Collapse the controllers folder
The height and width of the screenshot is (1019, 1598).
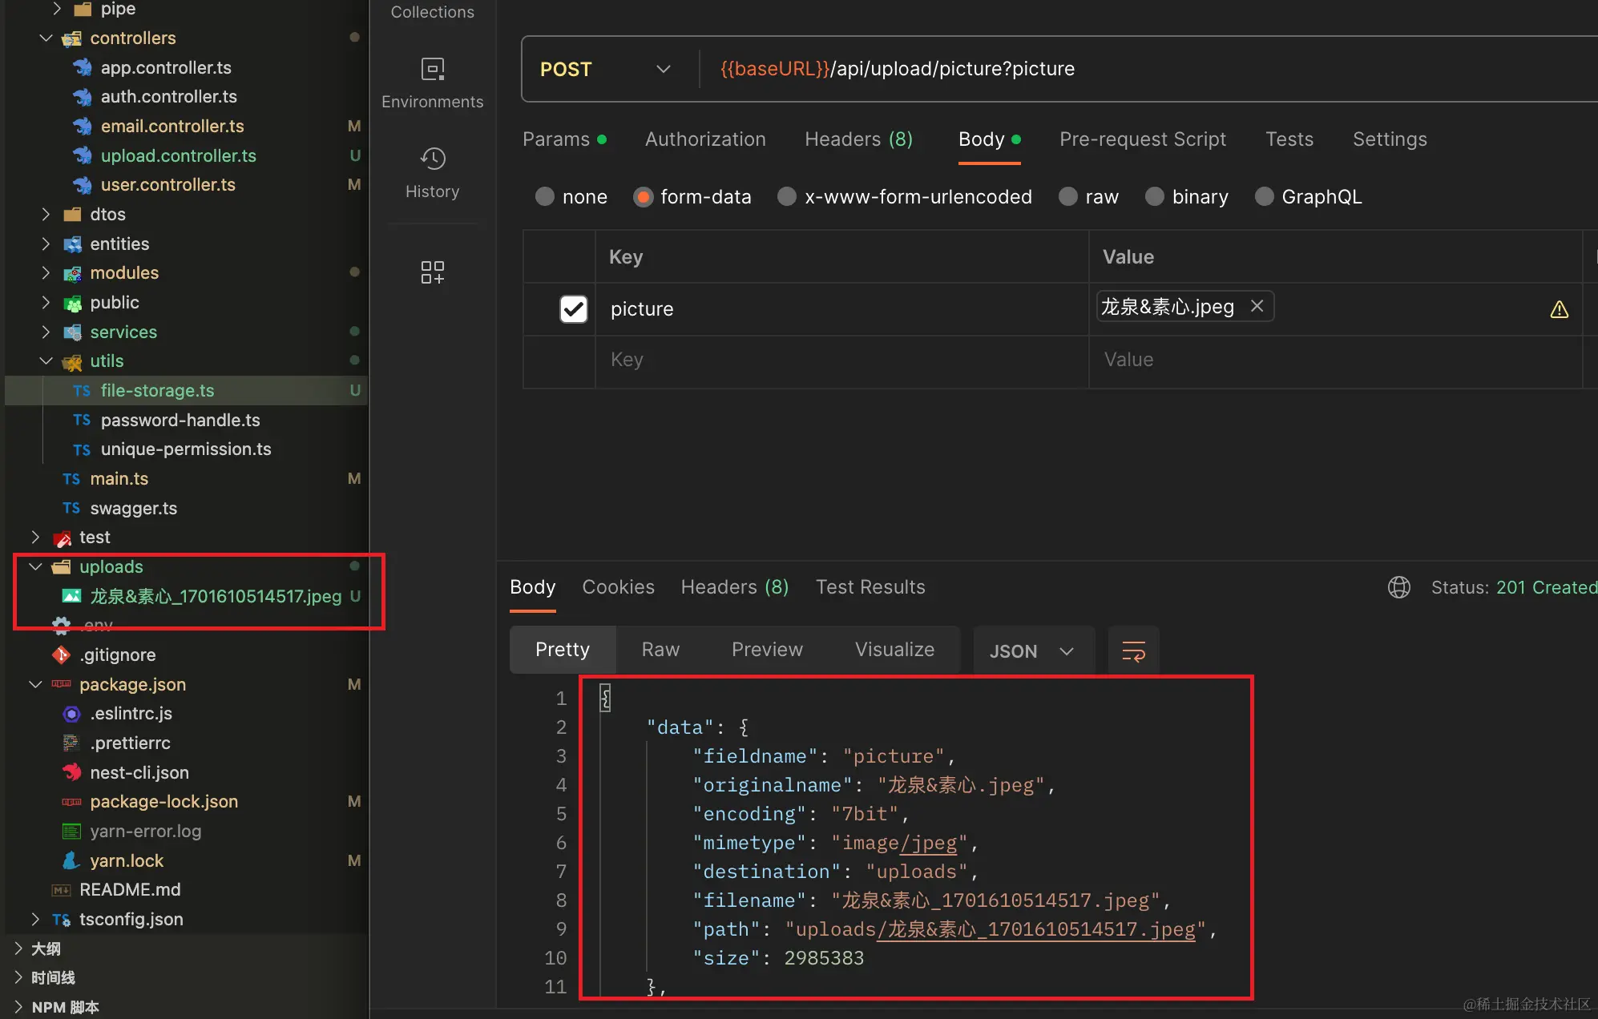click(x=46, y=38)
